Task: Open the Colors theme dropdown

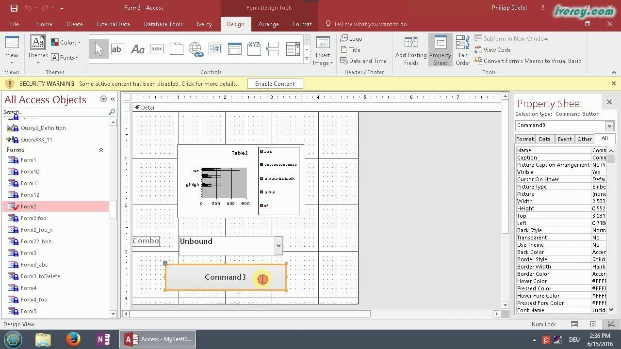Action: click(x=66, y=43)
